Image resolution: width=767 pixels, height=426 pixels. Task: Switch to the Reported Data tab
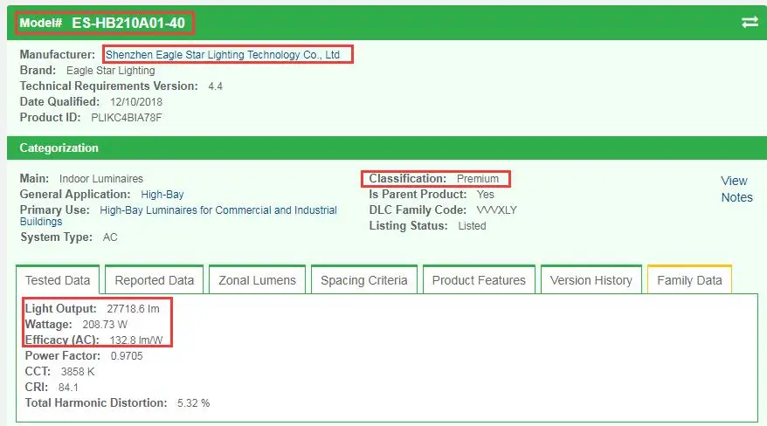tap(154, 280)
